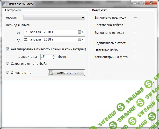Click the disabled maximize window button
The width and height of the screenshot is (159, 129).
pyautogui.click(x=141, y=3)
